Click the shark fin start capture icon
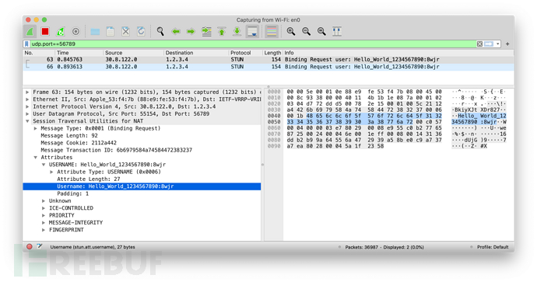 click(x=30, y=32)
